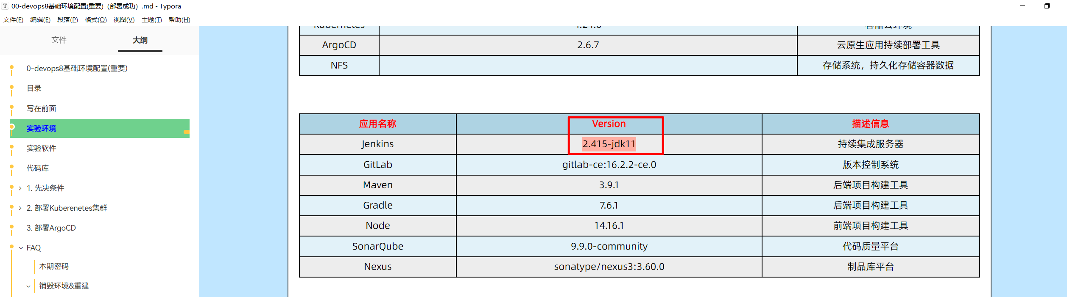The width and height of the screenshot is (1067, 297).
Task: Click the 应用名称 table header
Action: pyautogui.click(x=378, y=124)
